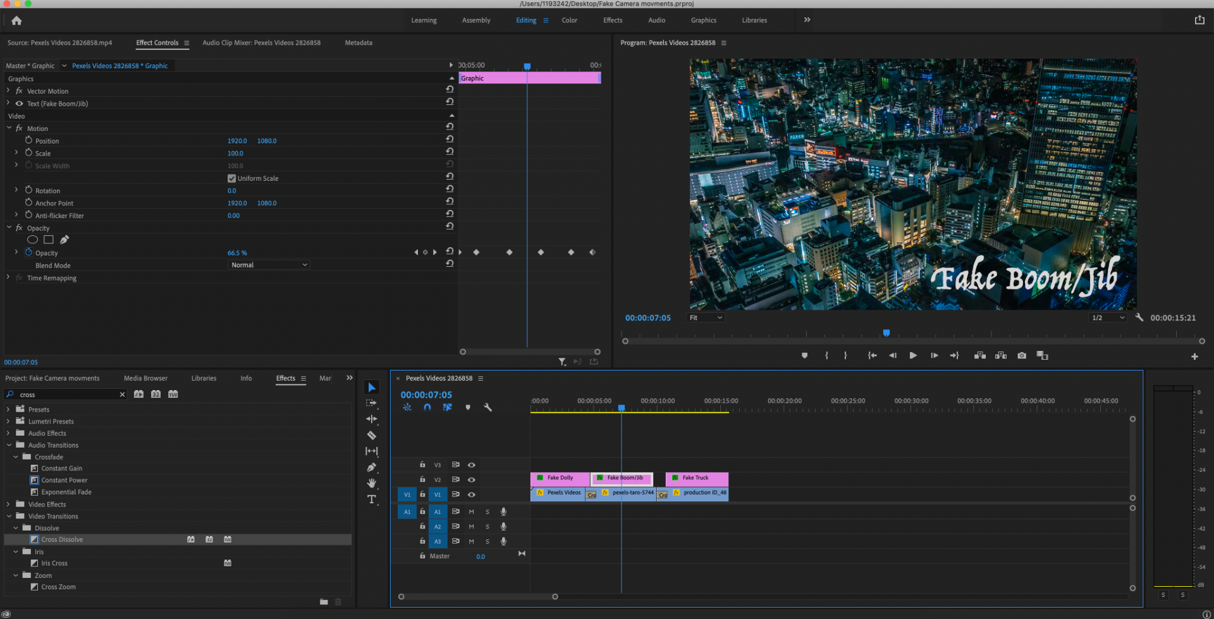Click the Home icon
The image size is (1214, 619).
click(x=16, y=20)
